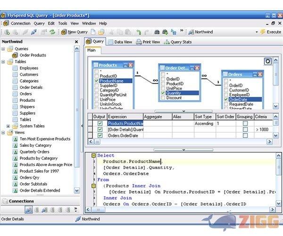
Task: Expand the System Tables node
Action: point(8,126)
